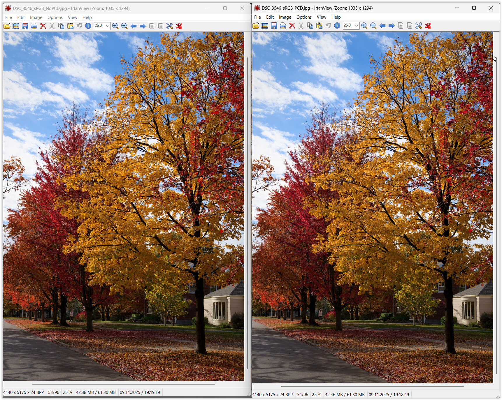The image size is (502, 400).
Task: Expand zoom percentage dropdown in PCD window
Action: pyautogui.click(x=356, y=26)
